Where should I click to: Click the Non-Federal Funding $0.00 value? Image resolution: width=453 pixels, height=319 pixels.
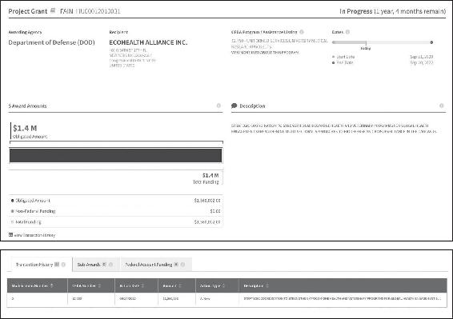pyautogui.click(x=215, y=211)
